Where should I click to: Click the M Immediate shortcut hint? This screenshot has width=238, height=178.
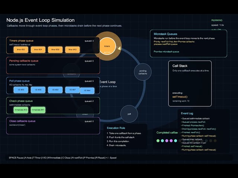coord(54,158)
